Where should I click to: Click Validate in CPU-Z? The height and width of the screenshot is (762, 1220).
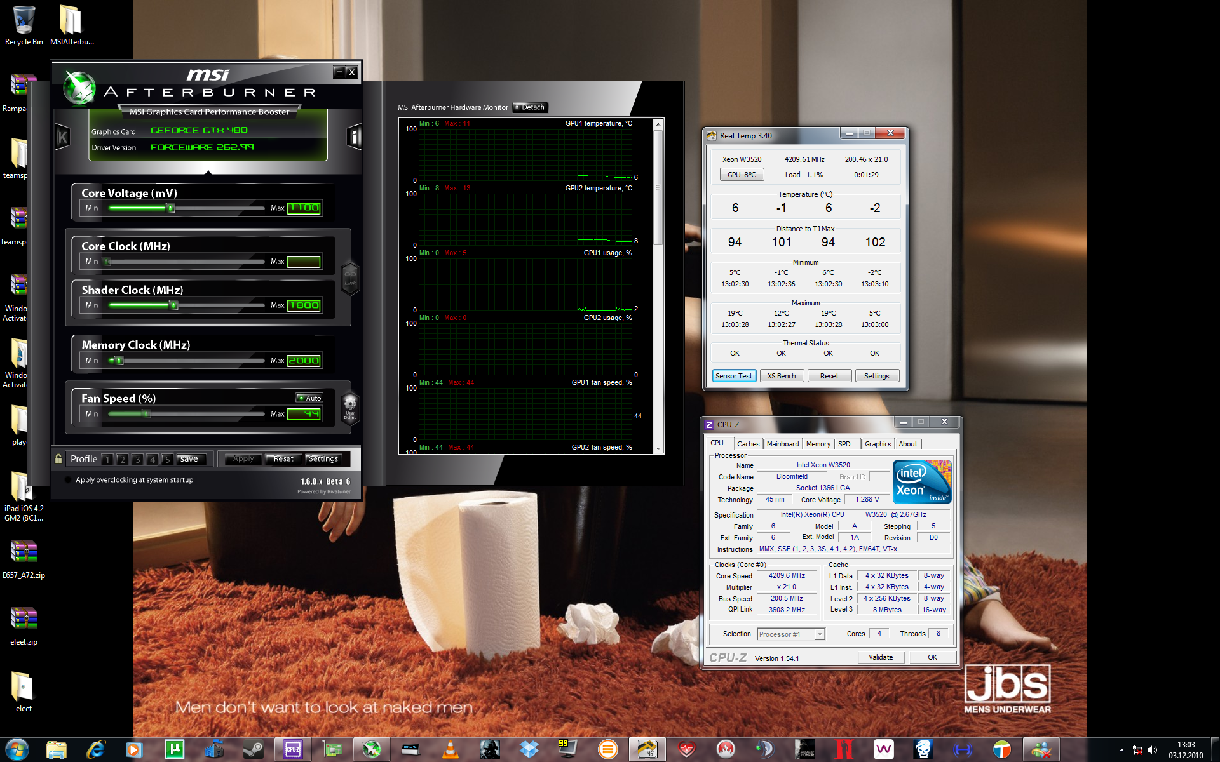click(x=881, y=657)
